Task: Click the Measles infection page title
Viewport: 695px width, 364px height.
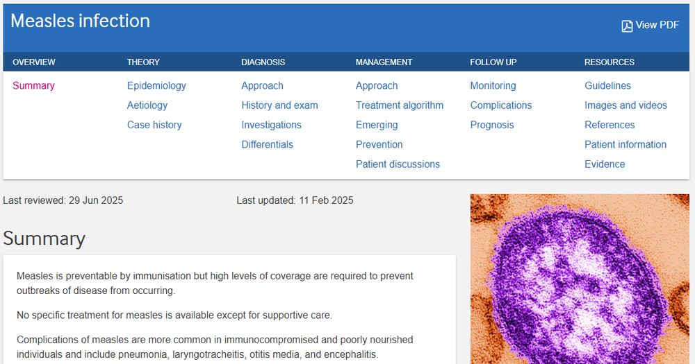Action: [x=80, y=21]
